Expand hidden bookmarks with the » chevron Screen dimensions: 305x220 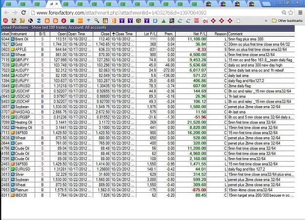[x=266, y=20]
